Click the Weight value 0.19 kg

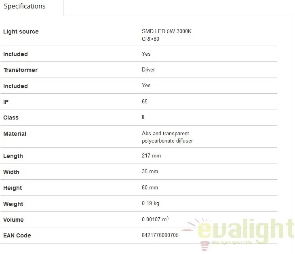pyautogui.click(x=150, y=203)
